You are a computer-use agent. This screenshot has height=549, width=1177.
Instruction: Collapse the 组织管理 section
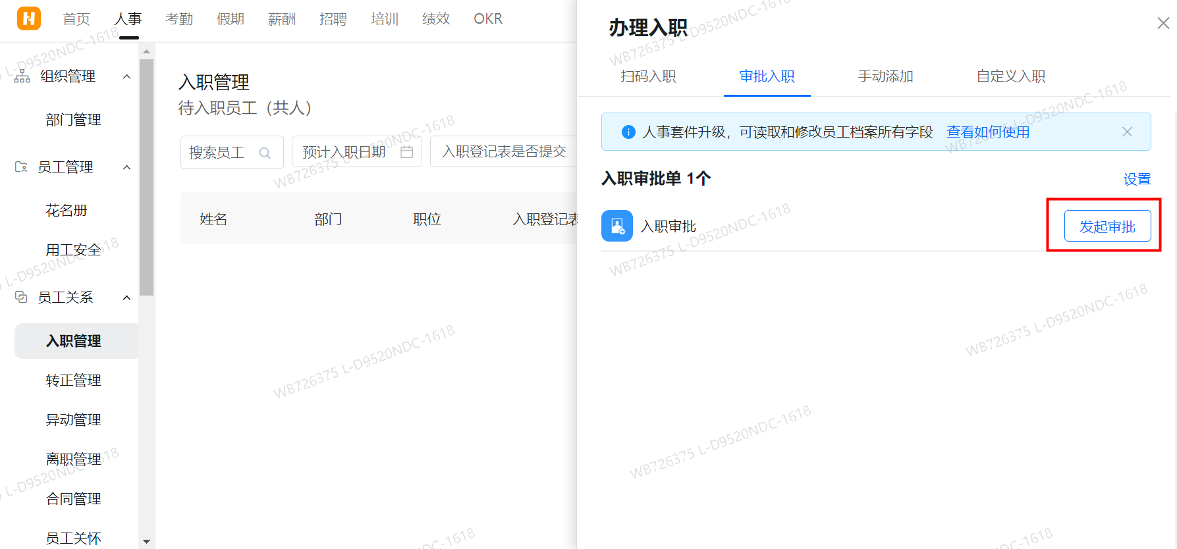(x=127, y=76)
